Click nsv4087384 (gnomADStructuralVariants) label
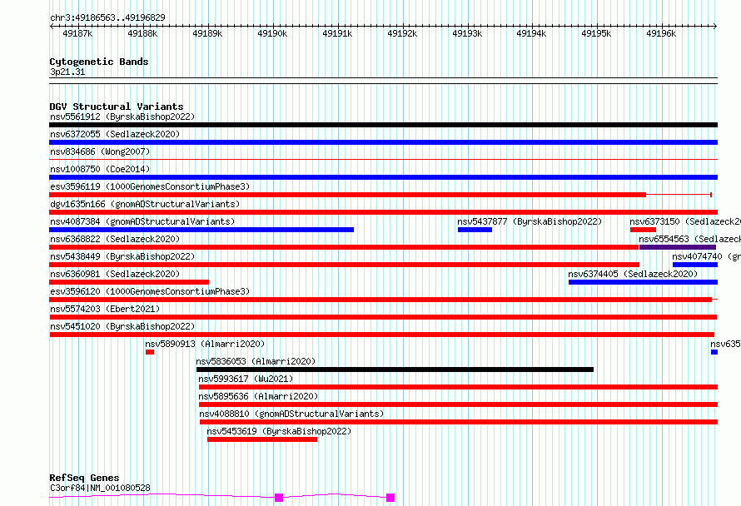The image size is (741, 506). (x=142, y=221)
